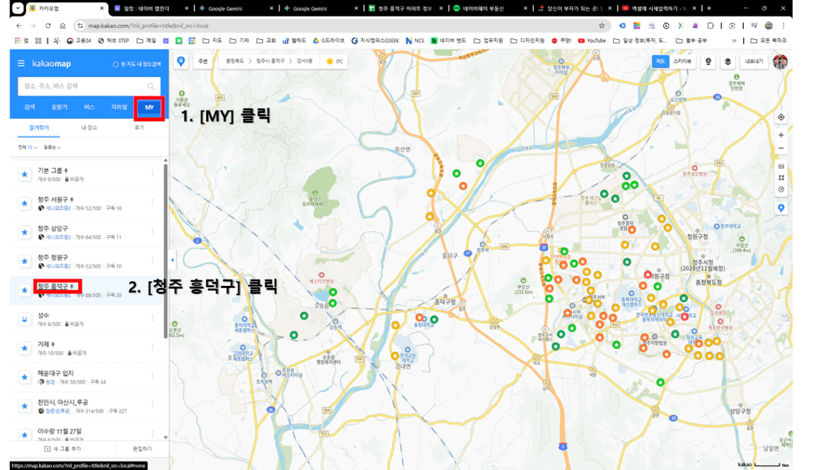Toggle the 기본 그룹 star icon

(25, 175)
